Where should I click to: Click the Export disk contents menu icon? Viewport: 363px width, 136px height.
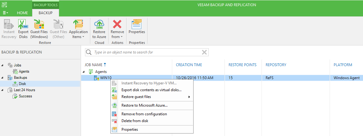114,90
